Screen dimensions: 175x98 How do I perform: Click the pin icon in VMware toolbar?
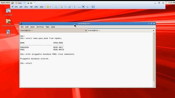12,7
